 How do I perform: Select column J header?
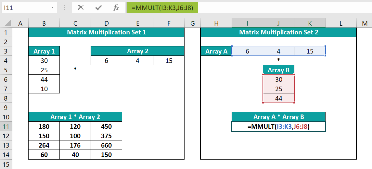click(278, 23)
